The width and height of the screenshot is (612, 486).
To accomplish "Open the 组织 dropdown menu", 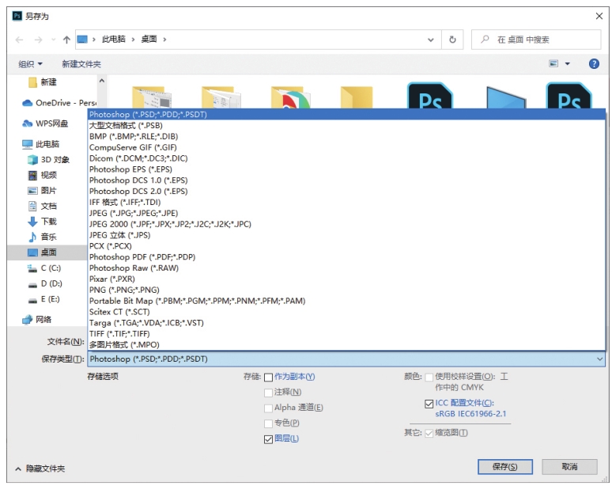I will (31, 63).
